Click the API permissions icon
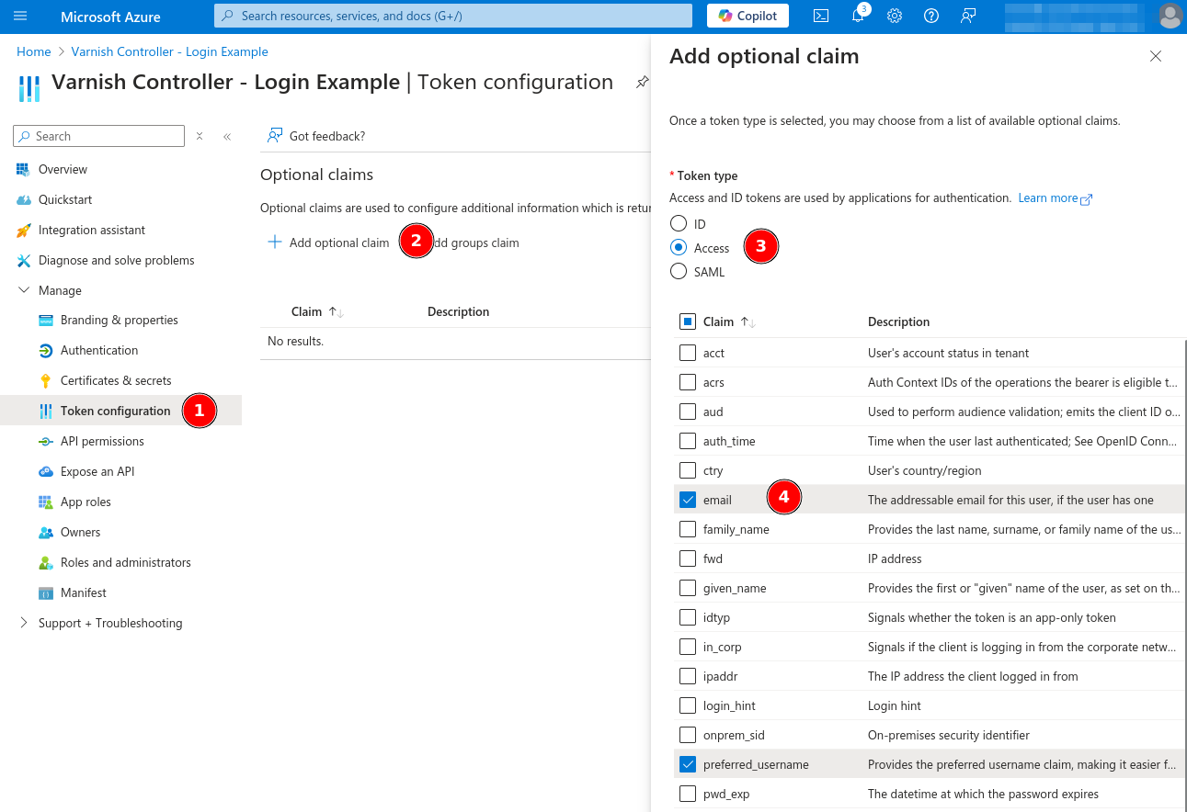Viewport: 1187px width, 812px height. [45, 441]
